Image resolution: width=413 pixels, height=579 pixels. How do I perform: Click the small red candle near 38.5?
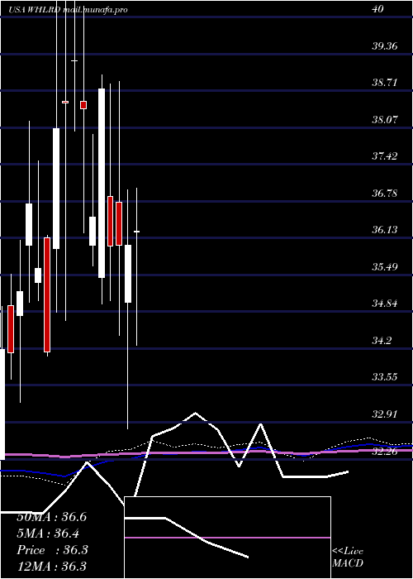pyautogui.click(x=83, y=105)
